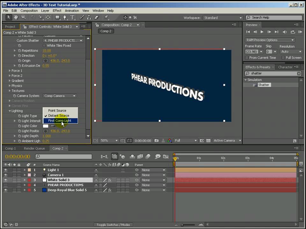Check the From Current Time checkbox
The image size is (306, 229).
coord(247,58)
